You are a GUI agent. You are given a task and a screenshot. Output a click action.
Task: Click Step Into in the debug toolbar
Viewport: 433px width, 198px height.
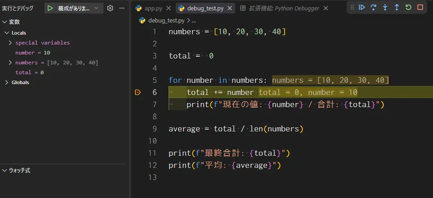coord(385,8)
